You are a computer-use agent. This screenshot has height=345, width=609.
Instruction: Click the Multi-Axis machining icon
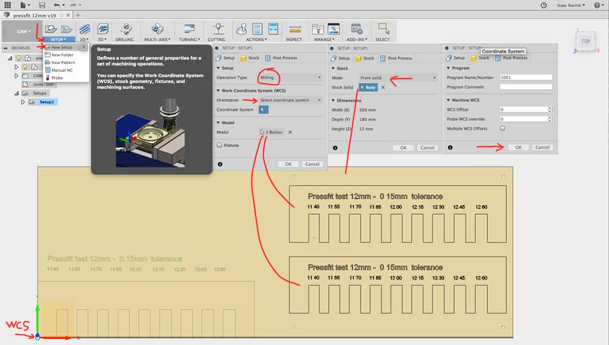(x=156, y=29)
